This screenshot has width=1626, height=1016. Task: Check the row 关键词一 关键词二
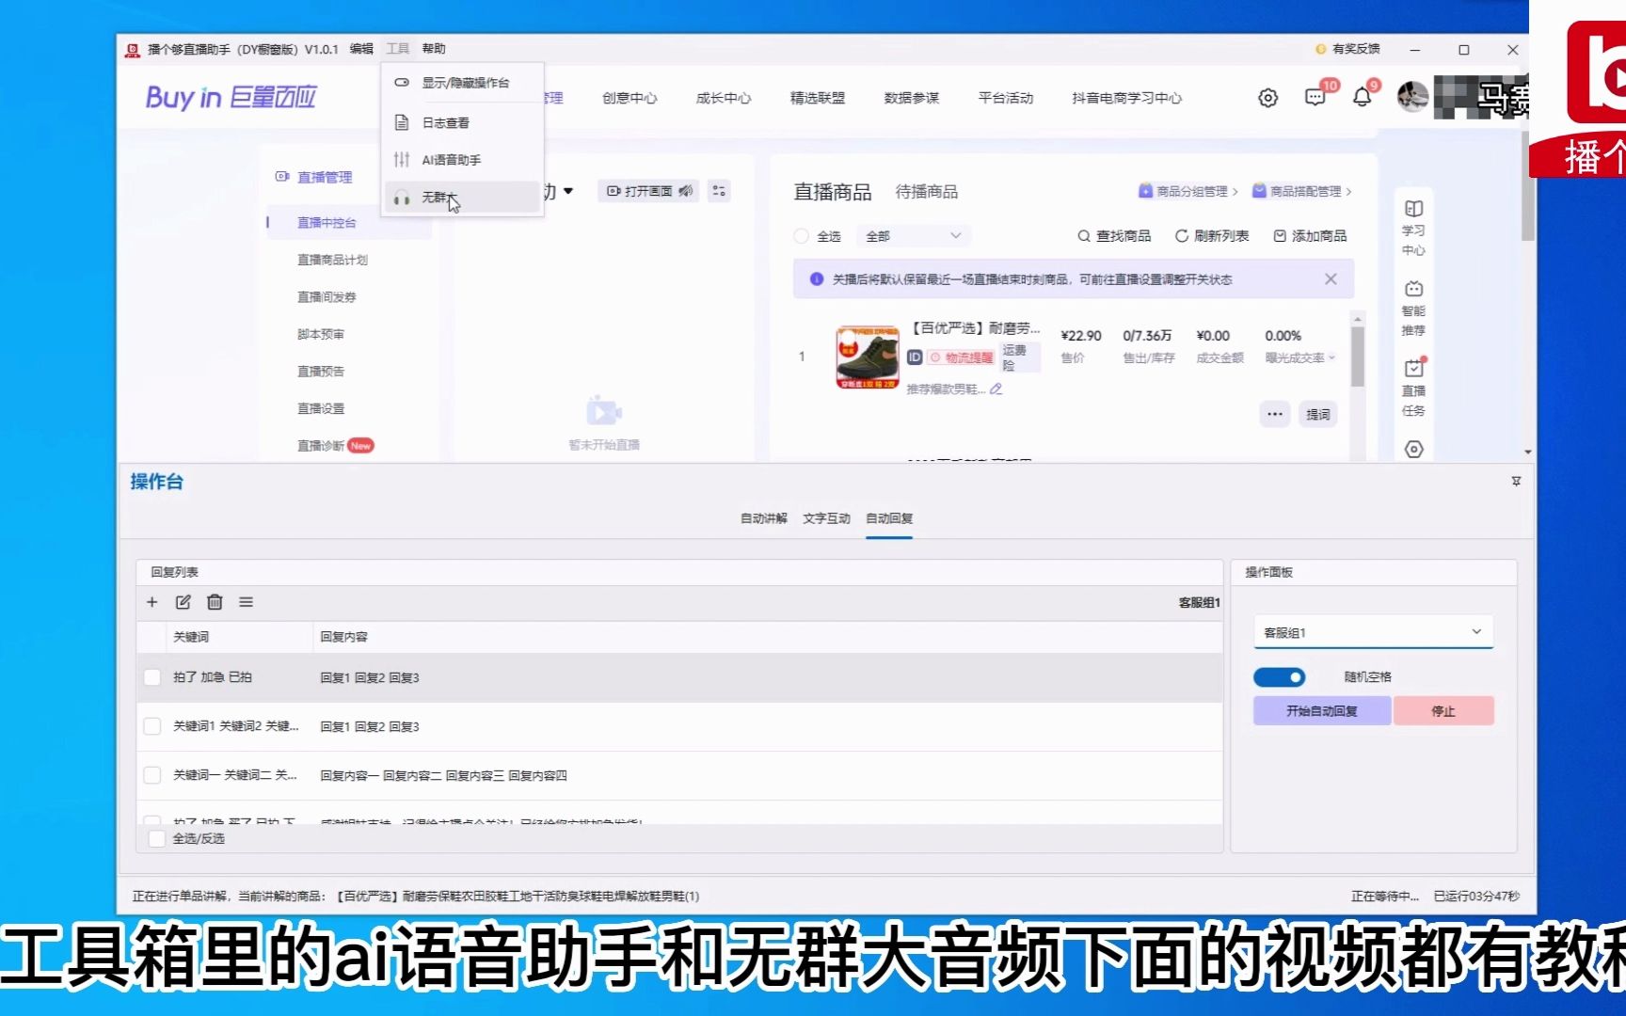[x=152, y=775]
